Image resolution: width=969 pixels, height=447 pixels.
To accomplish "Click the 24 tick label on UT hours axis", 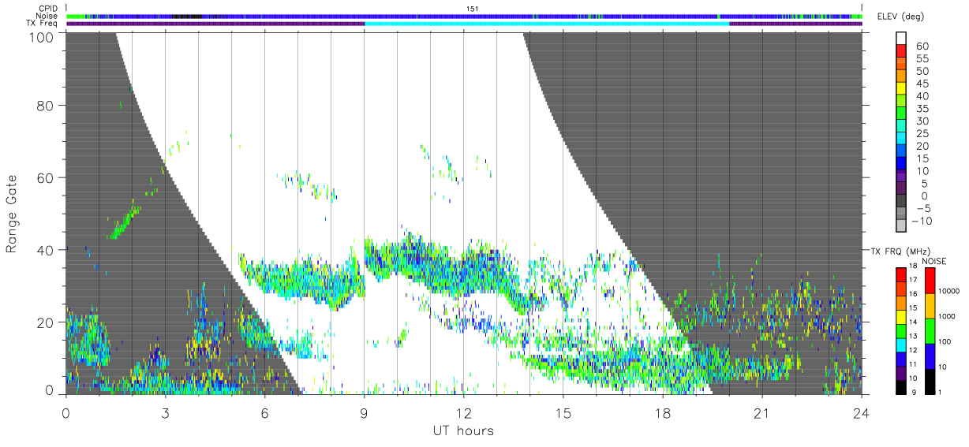I will pos(861,413).
